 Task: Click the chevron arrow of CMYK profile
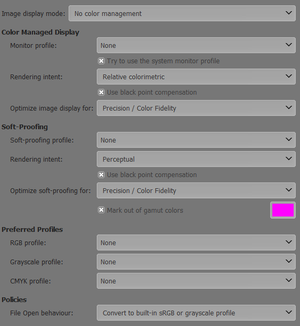(x=289, y=280)
